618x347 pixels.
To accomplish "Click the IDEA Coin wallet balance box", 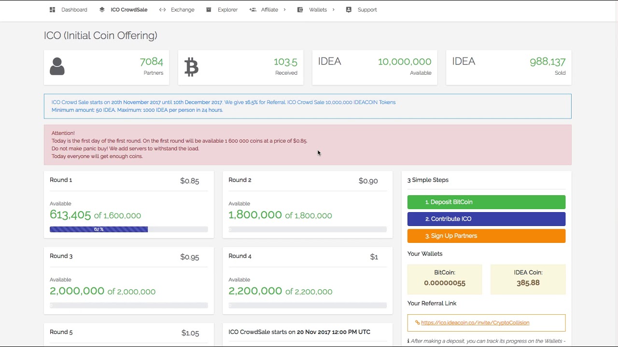I will point(528,279).
